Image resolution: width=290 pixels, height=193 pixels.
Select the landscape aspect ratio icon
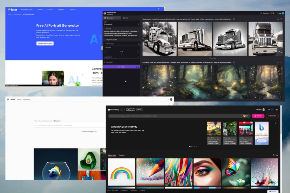point(105,51)
